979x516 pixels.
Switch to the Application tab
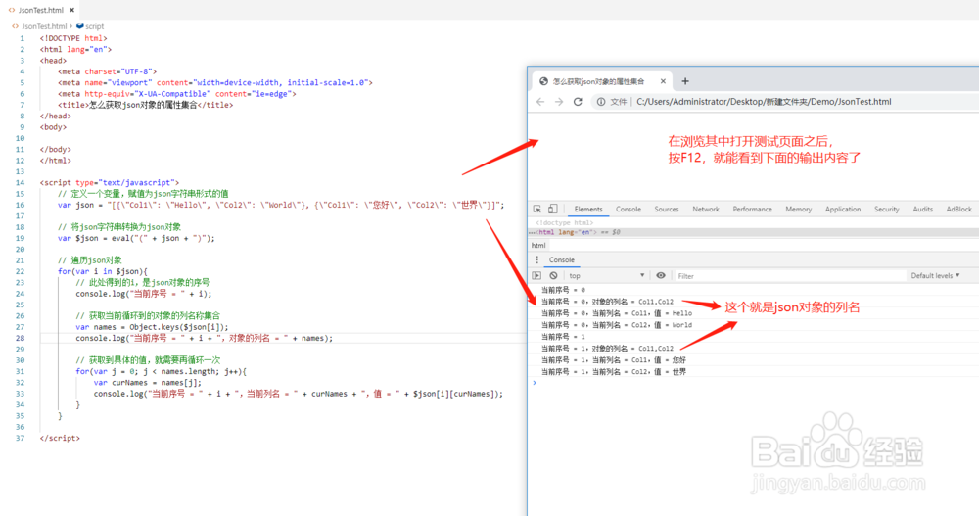click(843, 210)
